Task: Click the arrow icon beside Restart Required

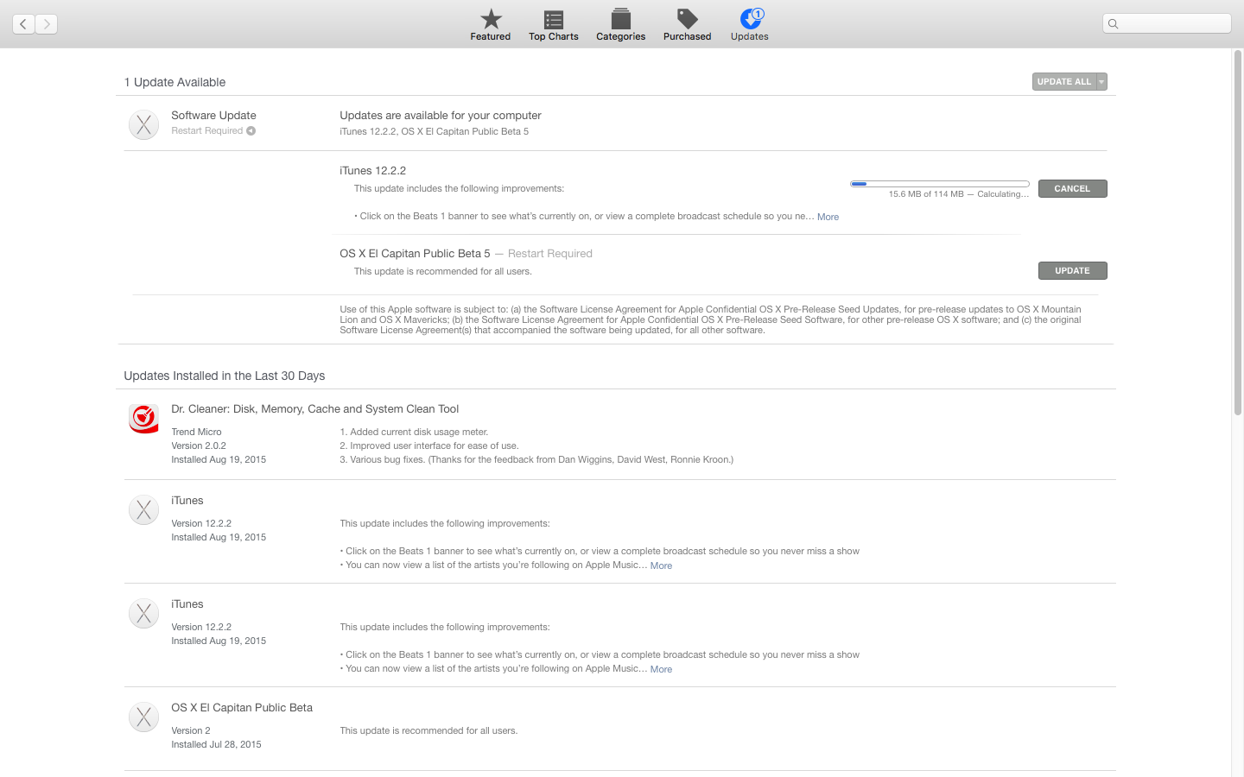Action: click(x=251, y=131)
